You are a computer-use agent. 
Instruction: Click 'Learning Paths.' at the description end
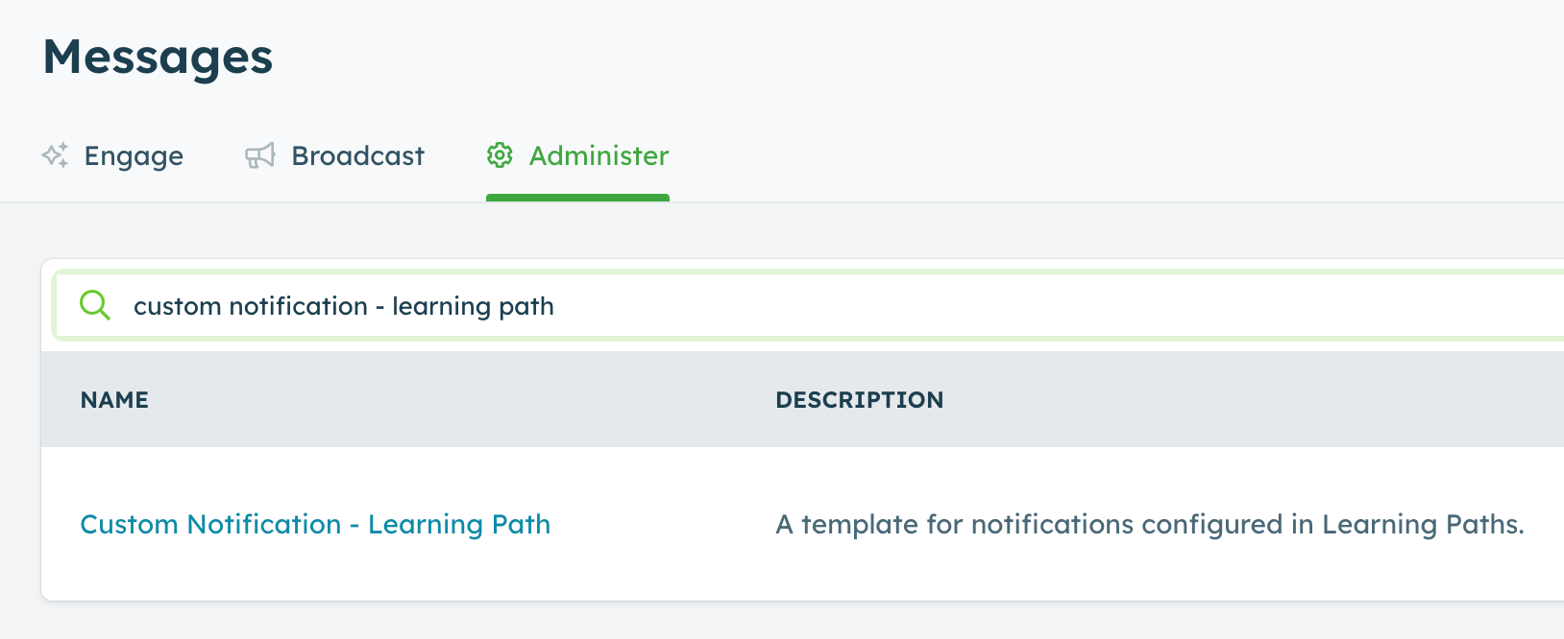[1423, 524]
